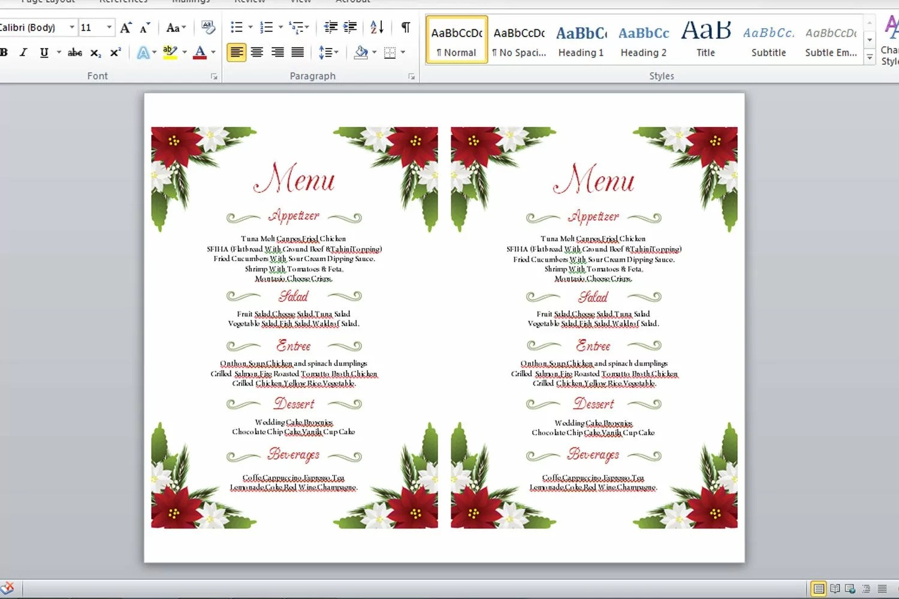The width and height of the screenshot is (899, 599).
Task: Apply the No Spacing style
Action: click(x=519, y=40)
